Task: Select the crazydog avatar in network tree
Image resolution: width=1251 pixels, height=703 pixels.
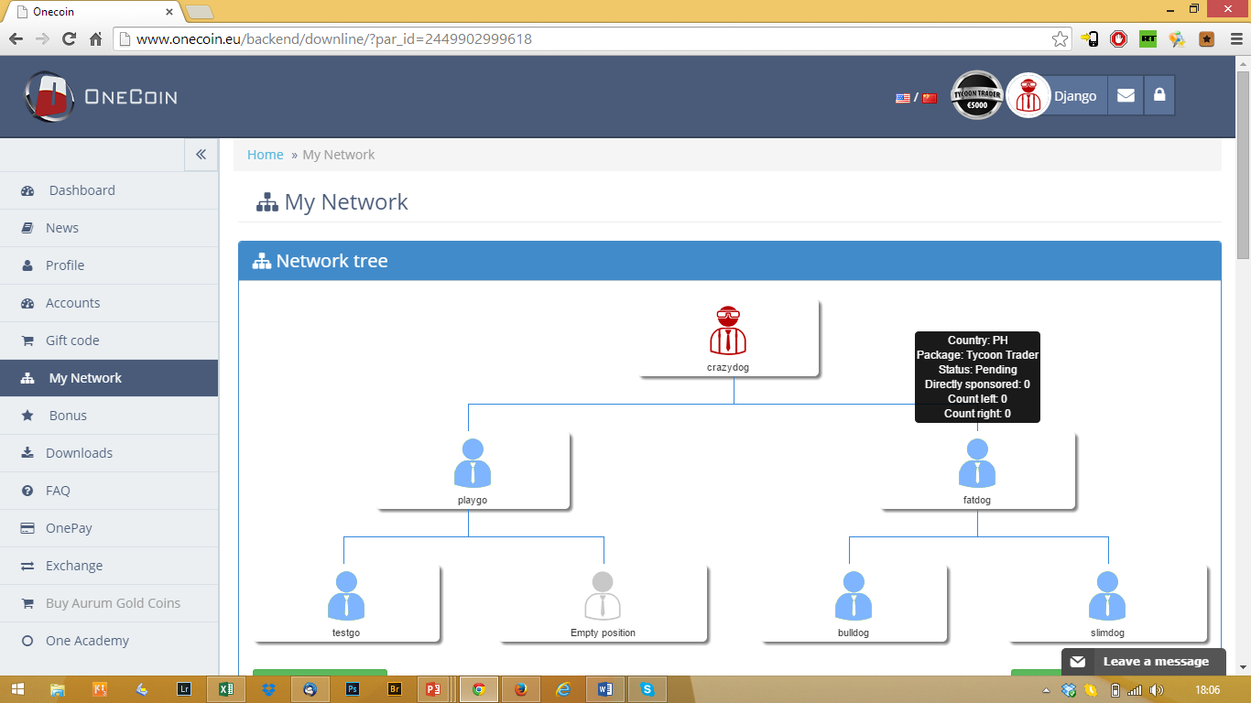Action: 728,330
